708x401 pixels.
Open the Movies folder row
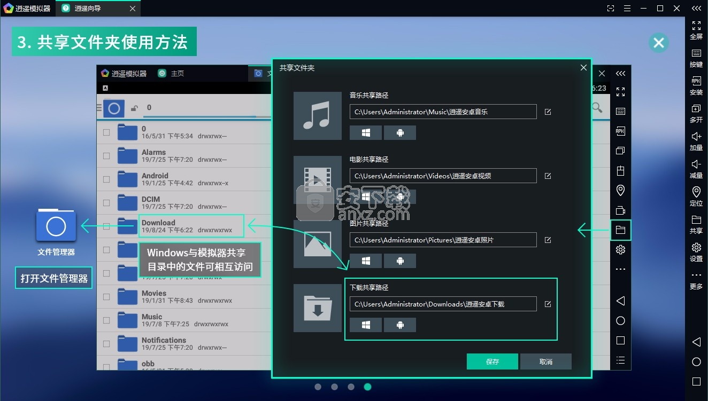point(184,297)
